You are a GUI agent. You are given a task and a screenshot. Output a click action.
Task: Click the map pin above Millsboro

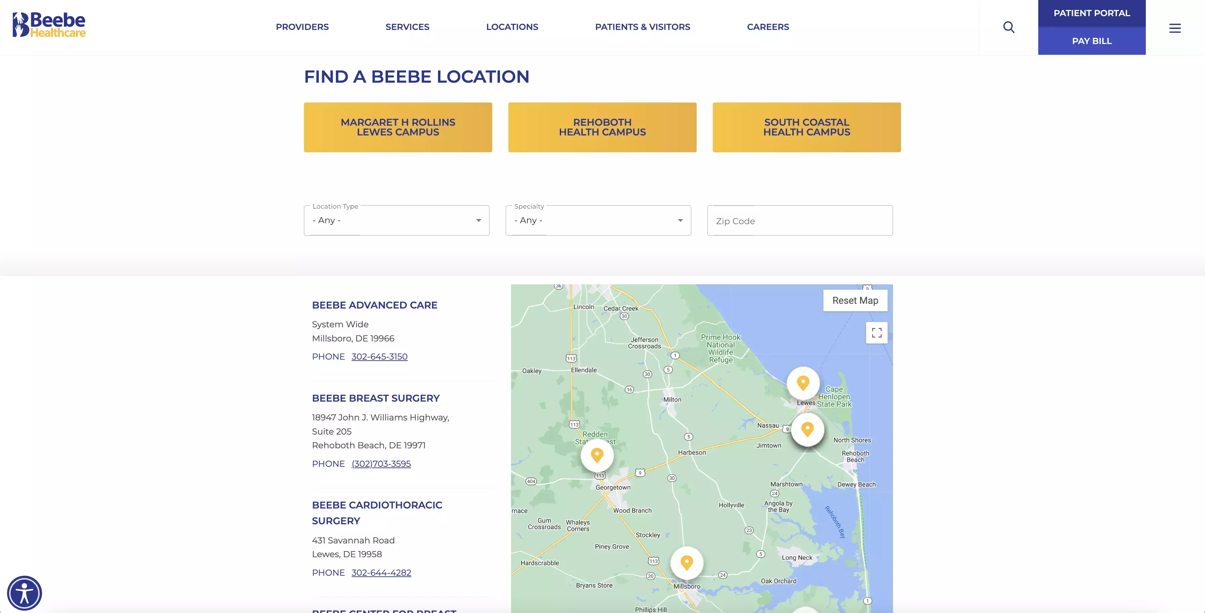tap(686, 563)
